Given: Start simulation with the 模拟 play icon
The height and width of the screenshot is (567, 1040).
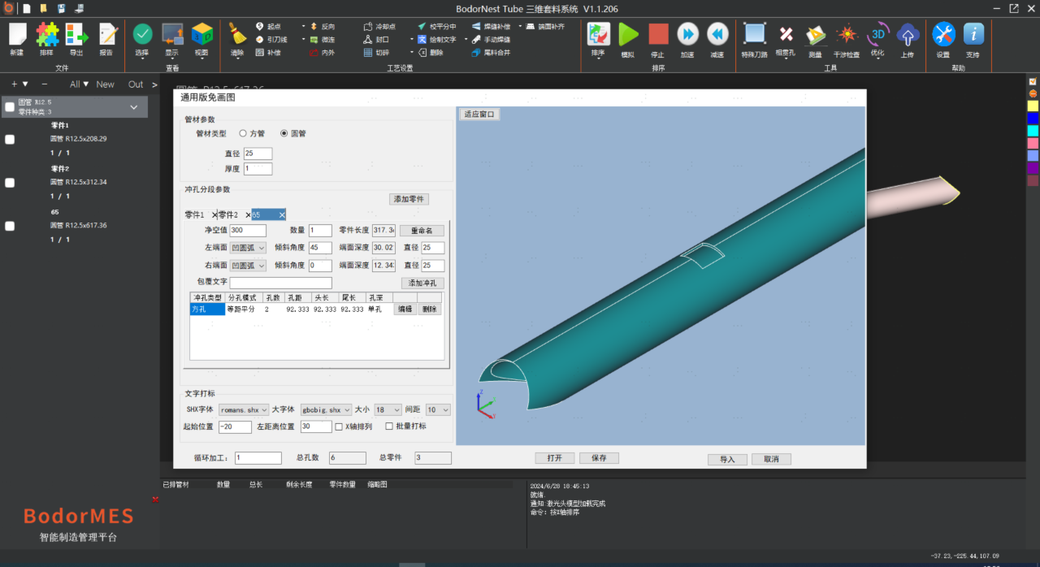Looking at the screenshot, I should (628, 34).
